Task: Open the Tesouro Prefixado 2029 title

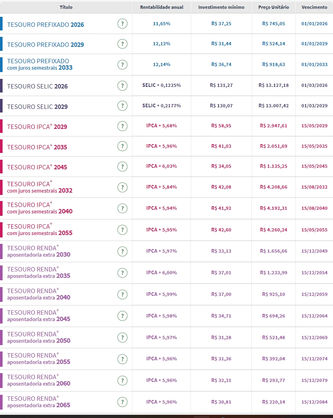Action: pos(46,45)
